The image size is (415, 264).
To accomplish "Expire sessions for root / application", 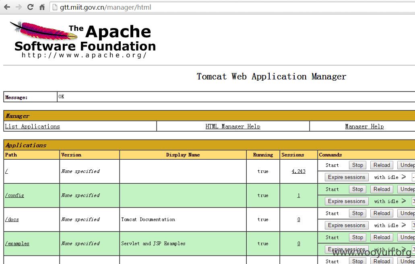I will [347, 177].
